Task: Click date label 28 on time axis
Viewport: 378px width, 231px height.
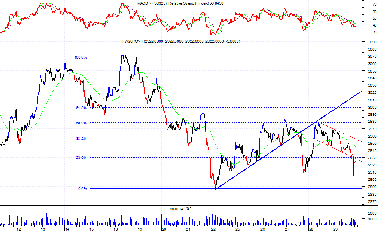Action: [311, 229]
